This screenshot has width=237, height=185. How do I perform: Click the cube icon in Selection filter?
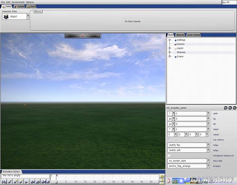click(6, 17)
